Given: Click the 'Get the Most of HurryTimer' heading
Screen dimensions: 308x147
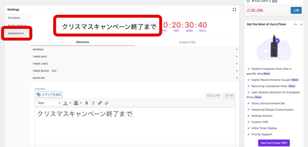Looking at the screenshot, I should coord(266,24).
